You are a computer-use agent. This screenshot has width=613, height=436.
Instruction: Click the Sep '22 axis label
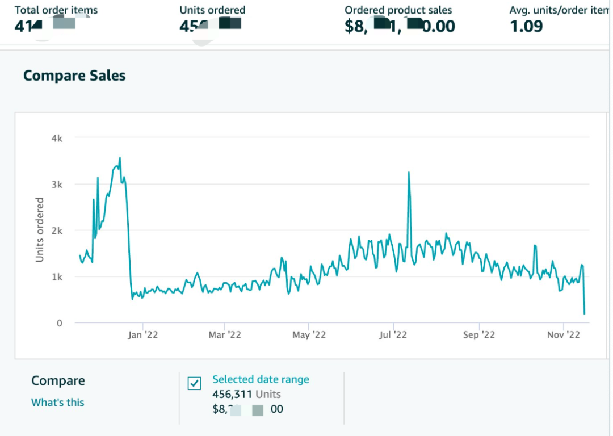[479, 335]
